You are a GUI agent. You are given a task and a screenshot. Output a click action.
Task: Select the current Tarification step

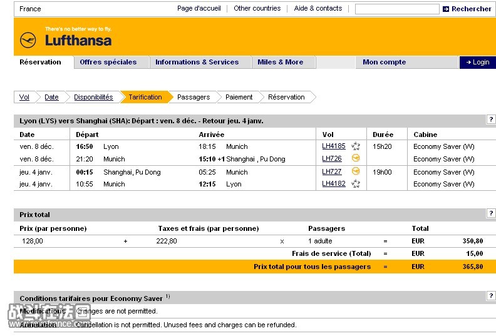pos(145,97)
